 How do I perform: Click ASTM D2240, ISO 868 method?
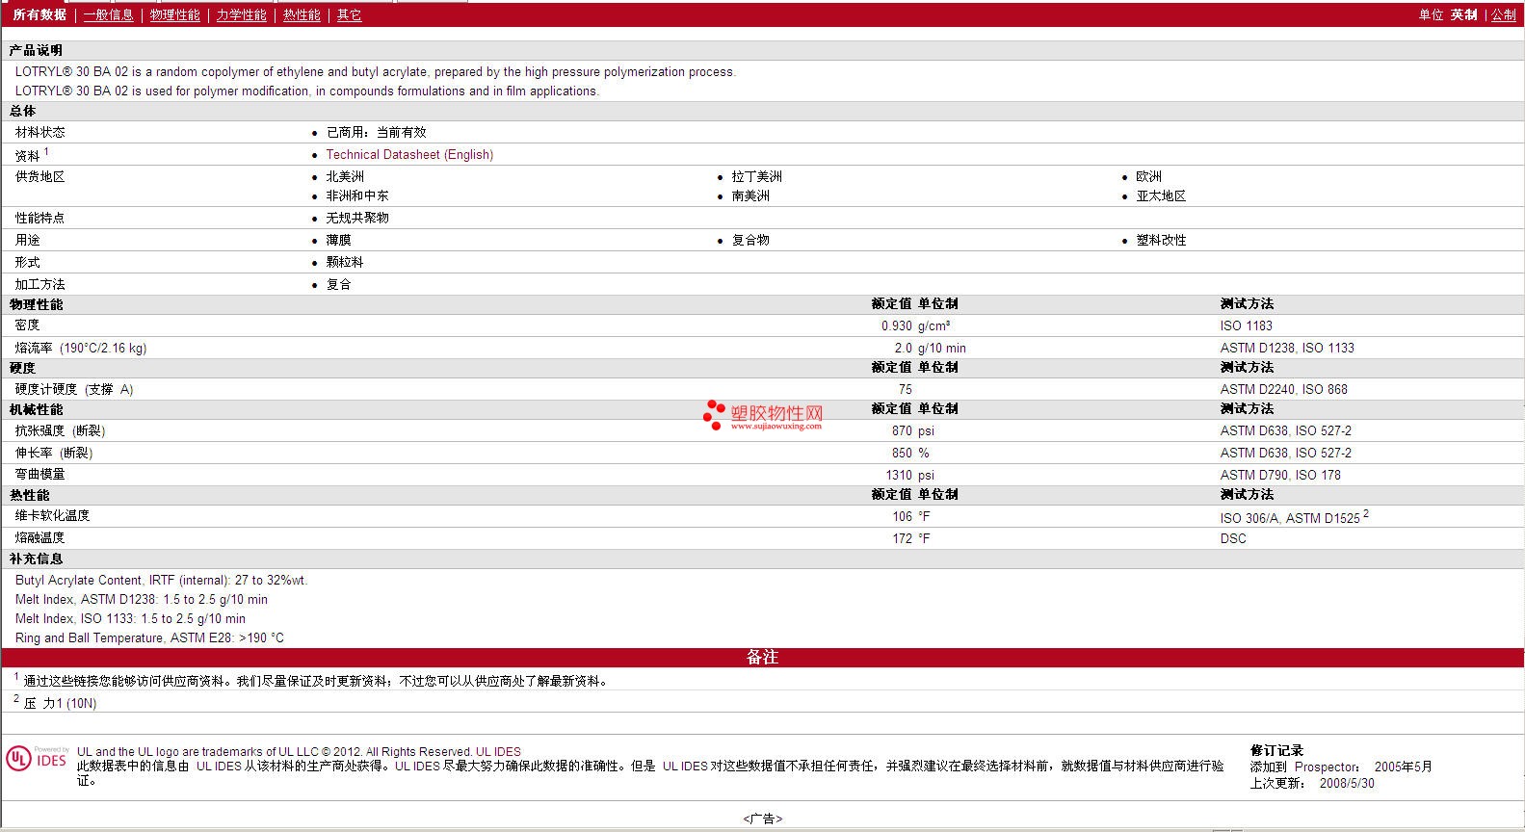click(1284, 390)
